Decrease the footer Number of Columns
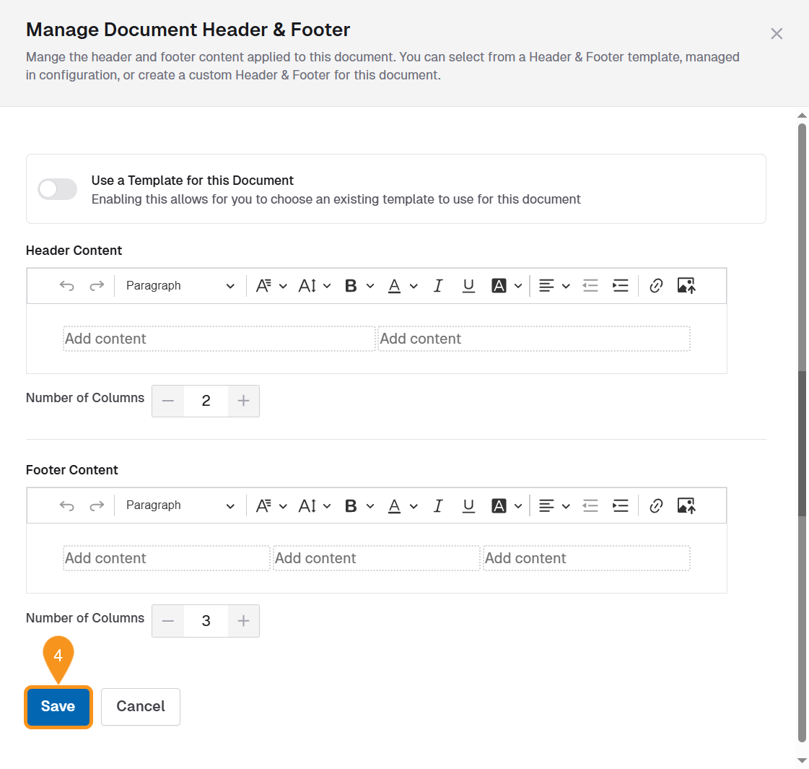The height and width of the screenshot is (769, 809). 167,621
